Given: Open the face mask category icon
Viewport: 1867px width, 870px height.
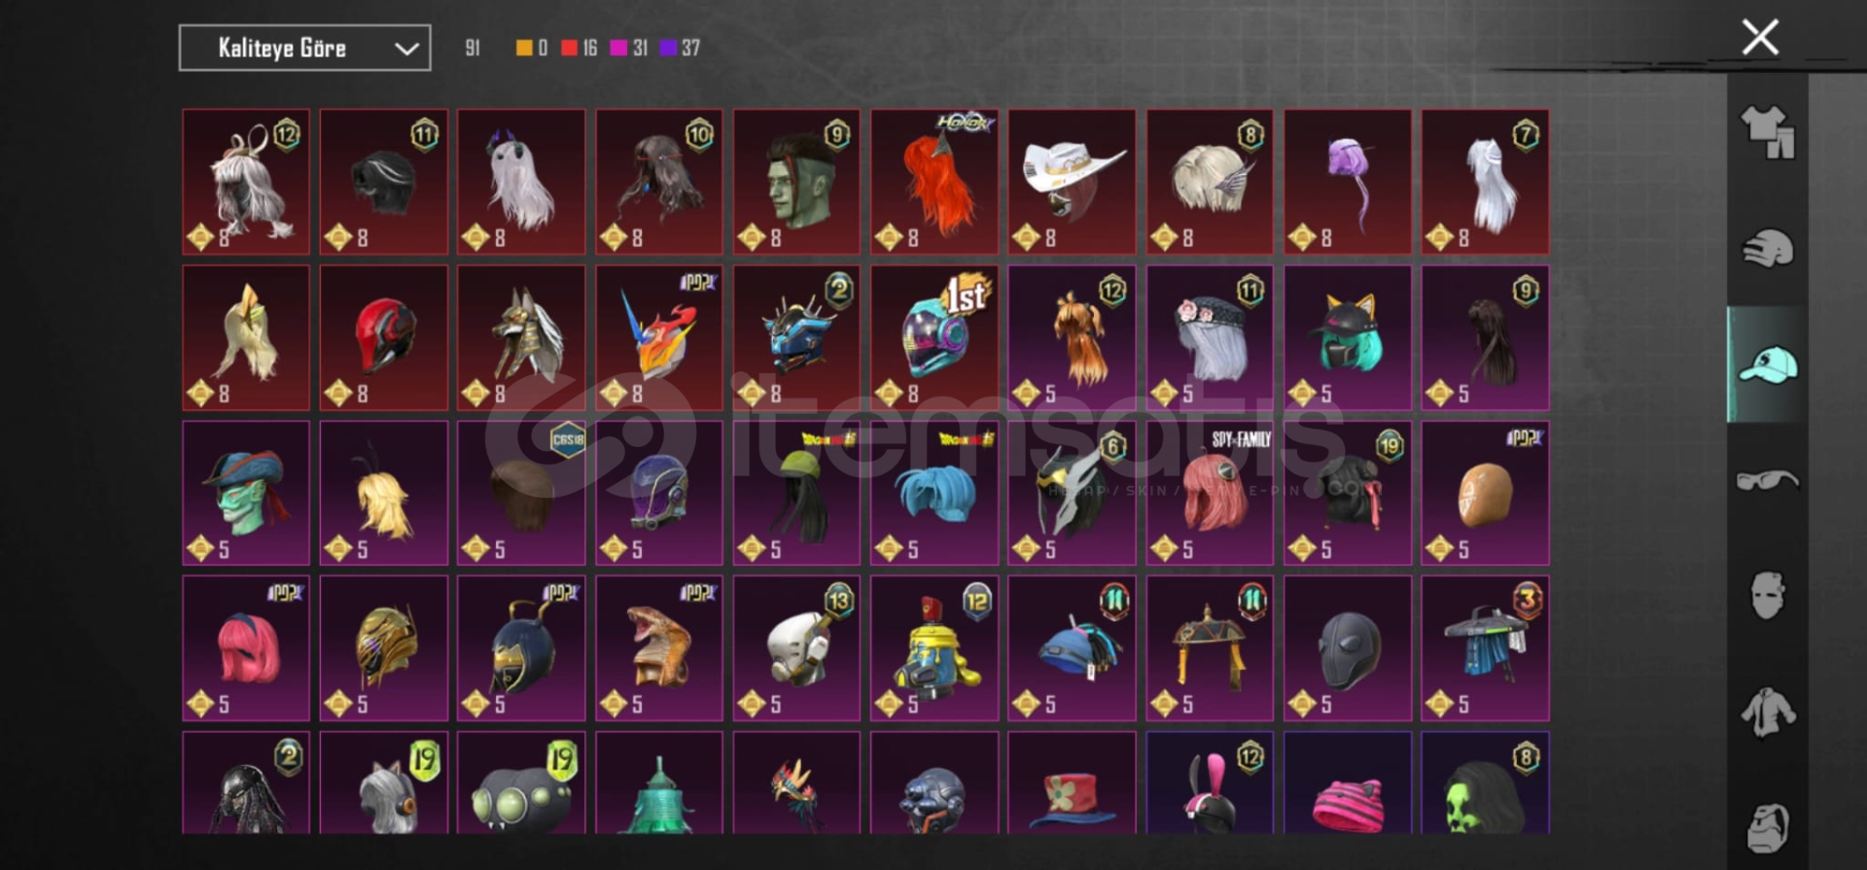Looking at the screenshot, I should point(1768,595).
